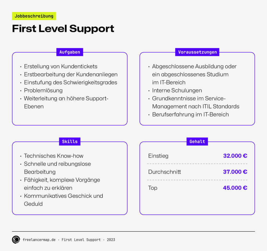
Task: Click the 45.000 € Top salary value
Action: pyautogui.click(x=235, y=188)
